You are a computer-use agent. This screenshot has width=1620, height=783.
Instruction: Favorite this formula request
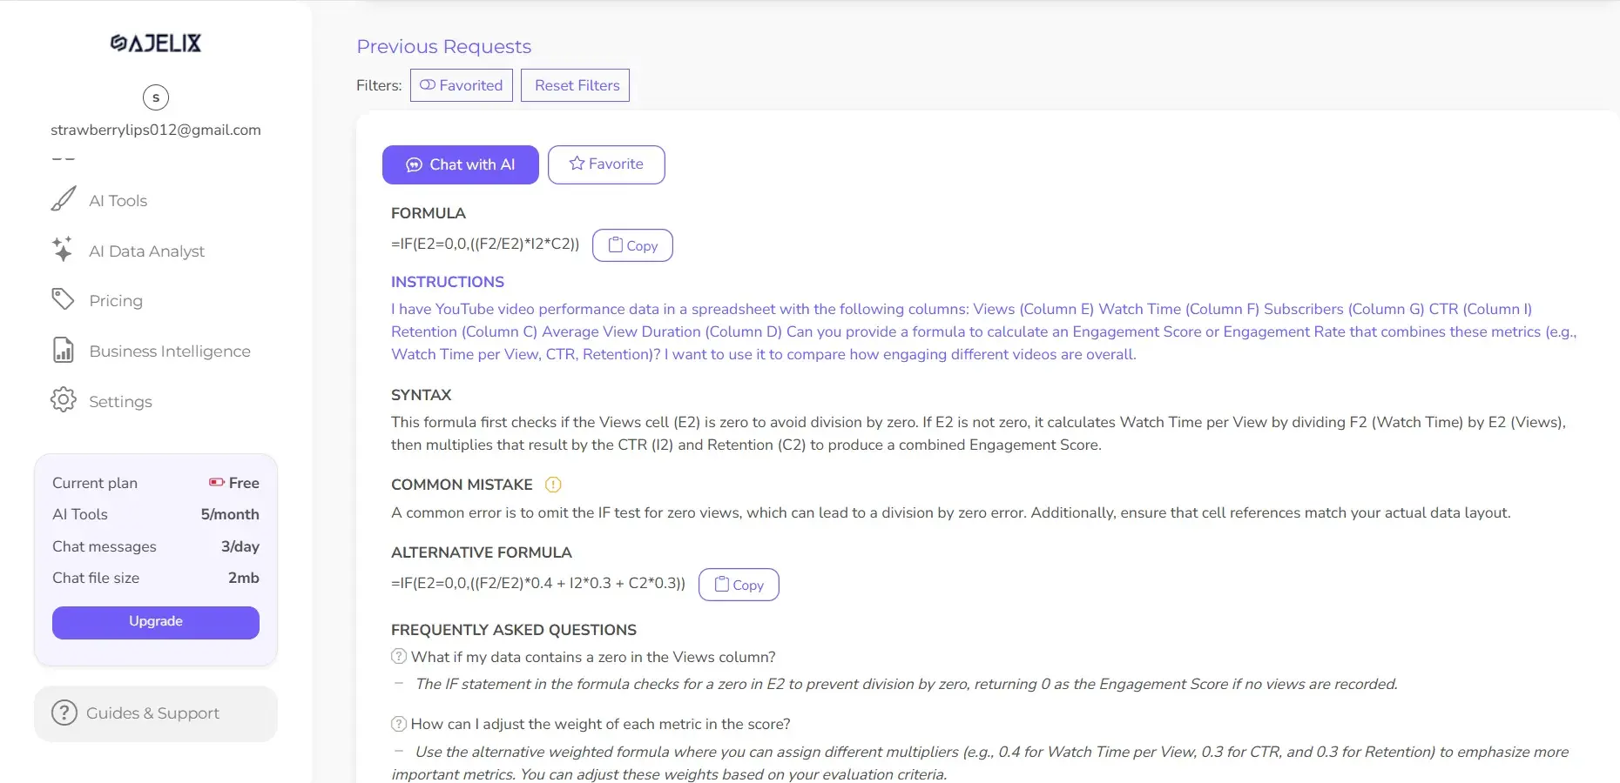click(606, 164)
